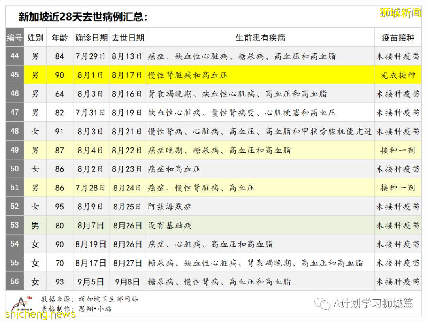The image size is (427, 322).
Task: Select the 编号 column header
Action: (x=15, y=38)
